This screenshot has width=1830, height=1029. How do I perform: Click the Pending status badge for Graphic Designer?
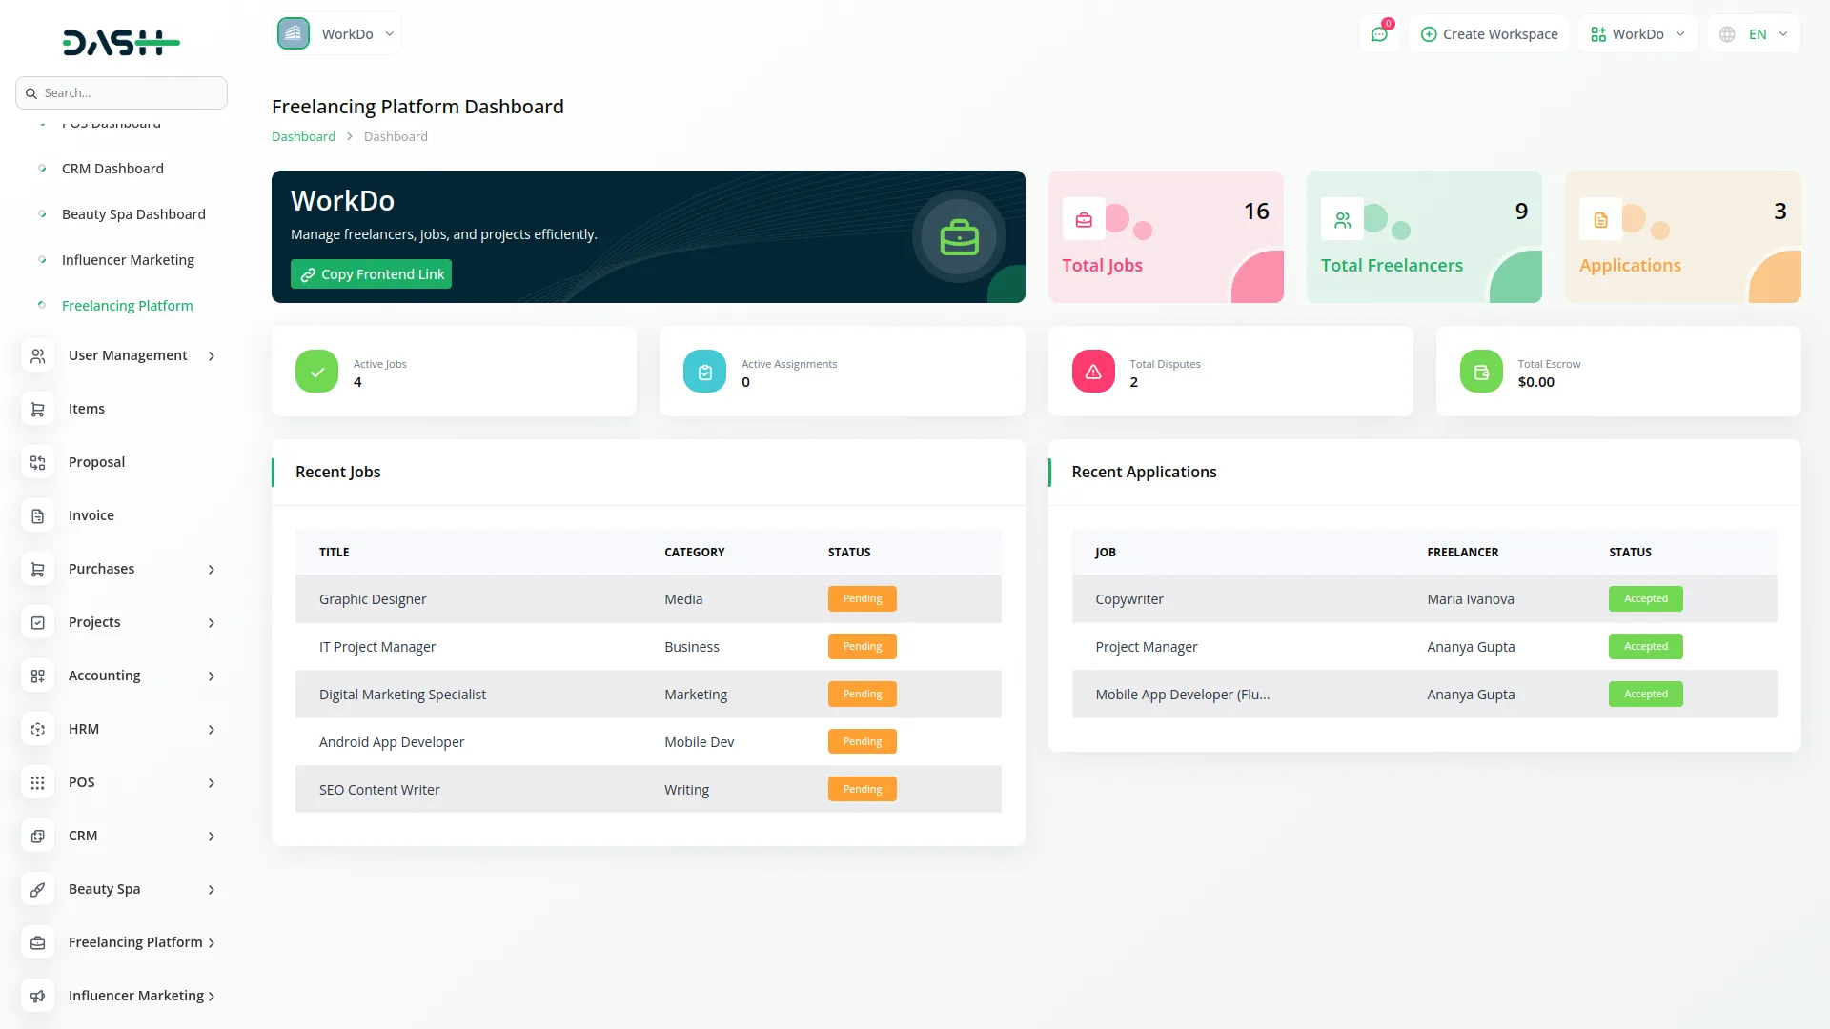click(x=862, y=598)
